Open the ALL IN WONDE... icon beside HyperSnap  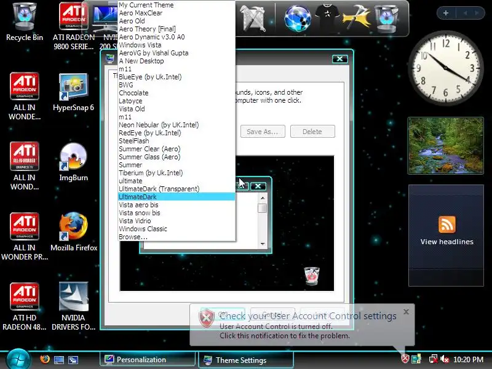pyautogui.click(x=25, y=97)
